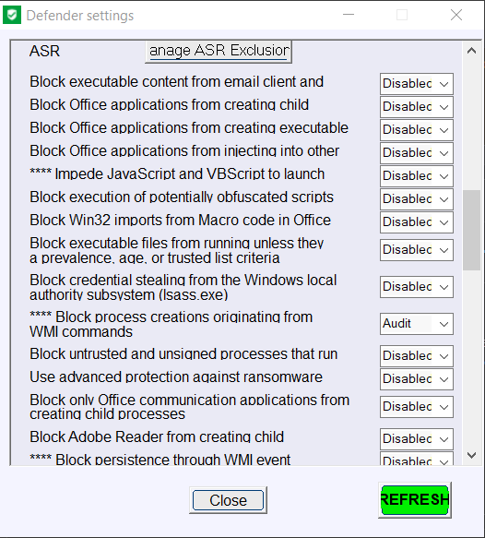Image resolution: width=485 pixels, height=538 pixels.
Task: Click the ASR section heading
Action: [44, 51]
